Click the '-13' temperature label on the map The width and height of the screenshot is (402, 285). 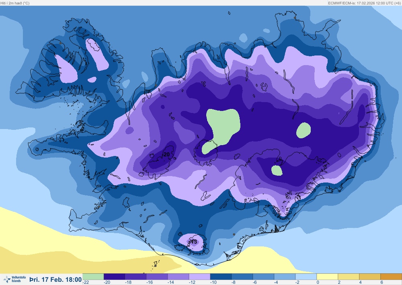pyautogui.click(x=193, y=242)
